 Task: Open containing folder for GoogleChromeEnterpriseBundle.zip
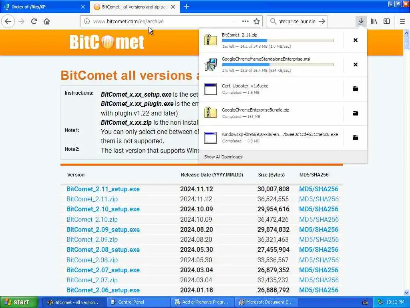[356, 113]
